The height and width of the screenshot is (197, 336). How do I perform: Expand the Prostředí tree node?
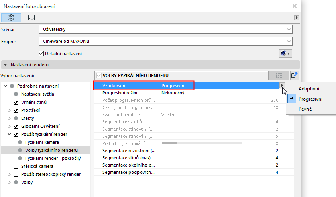pyautogui.click(x=9, y=110)
